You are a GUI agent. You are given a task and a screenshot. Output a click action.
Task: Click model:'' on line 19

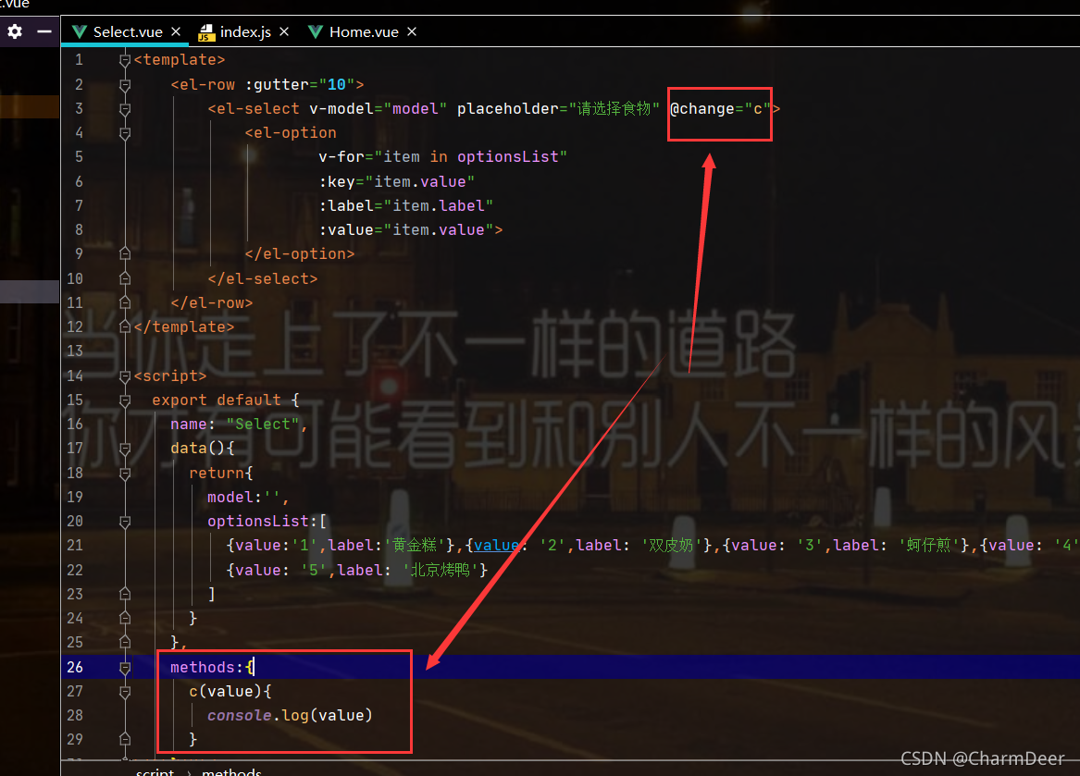243,497
